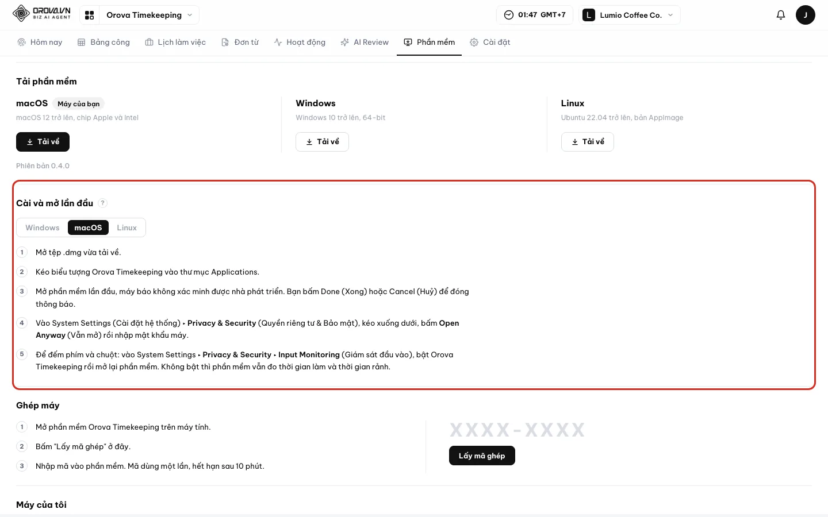This screenshot has width=828, height=517.
Task: Click the Windows platform heading
Action: pos(316,103)
